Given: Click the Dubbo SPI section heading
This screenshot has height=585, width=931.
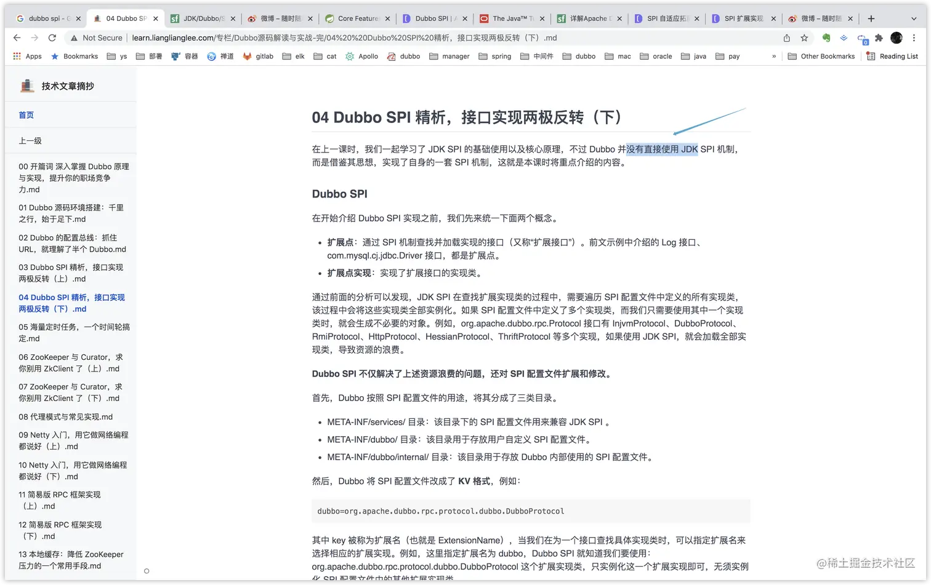Looking at the screenshot, I should (340, 194).
